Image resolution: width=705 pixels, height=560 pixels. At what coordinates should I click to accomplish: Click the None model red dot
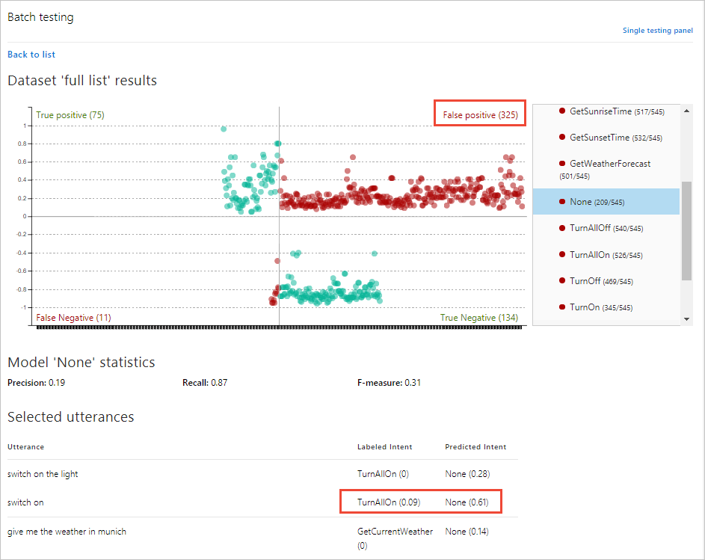click(562, 202)
